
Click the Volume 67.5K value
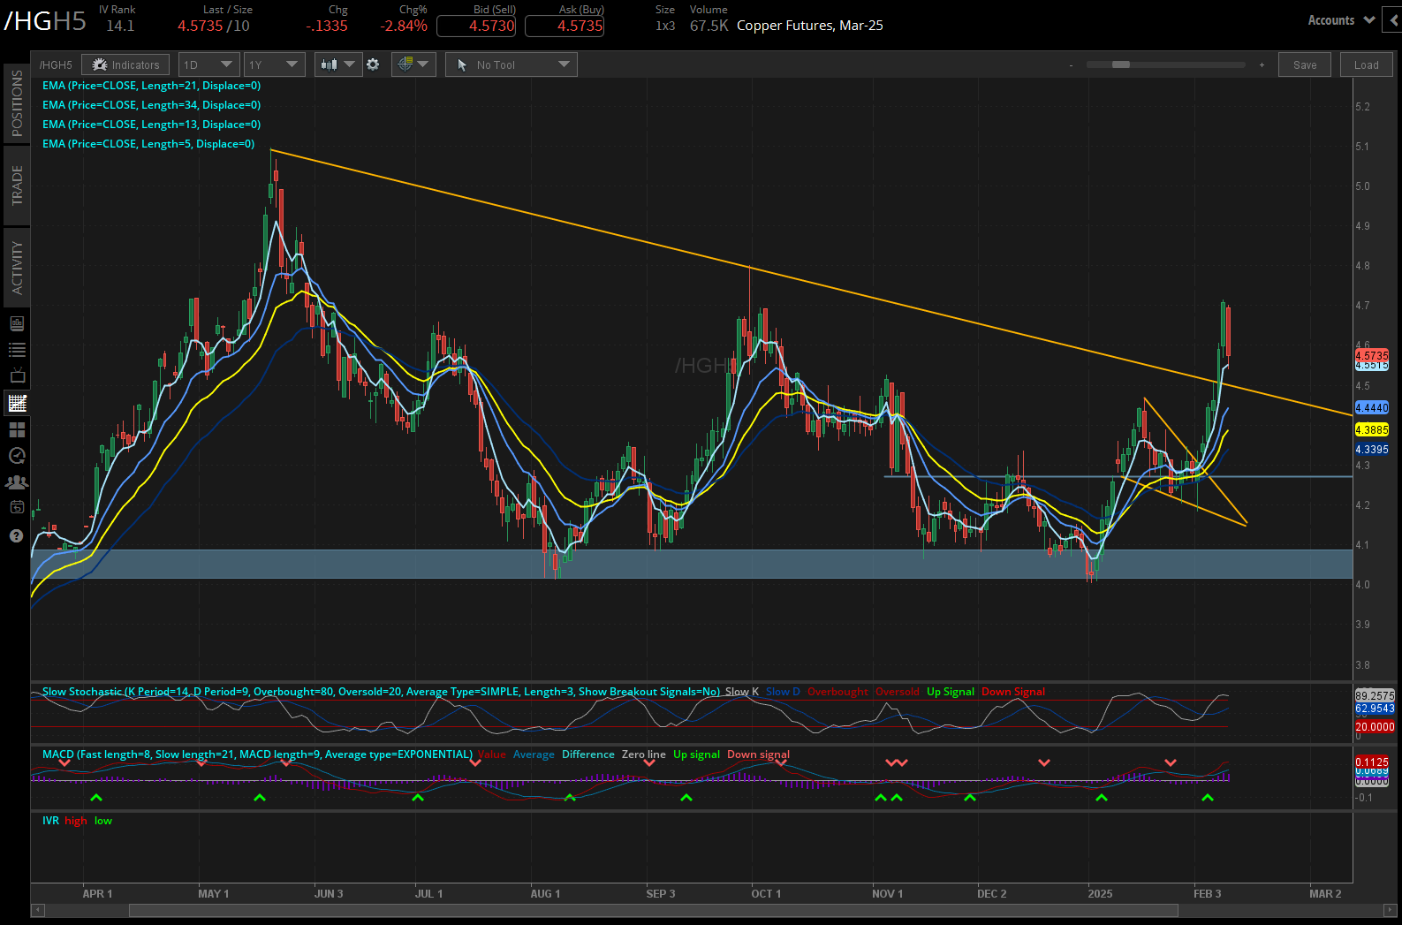tap(709, 26)
